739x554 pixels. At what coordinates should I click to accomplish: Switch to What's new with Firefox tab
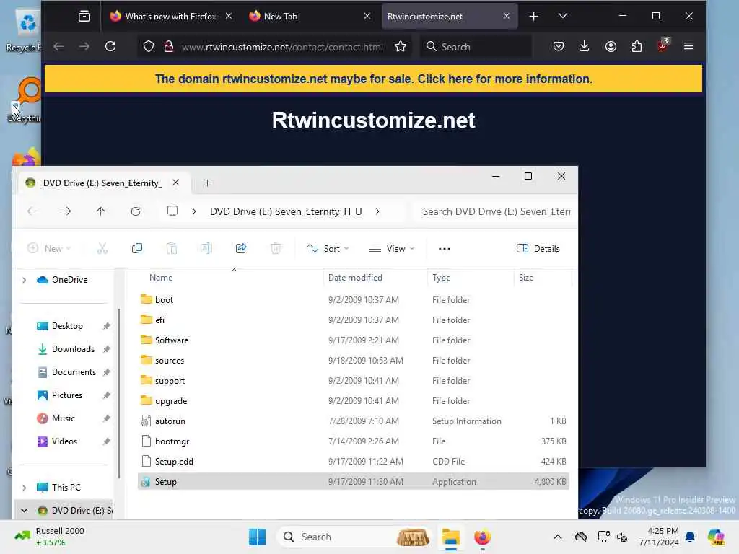[x=170, y=17]
